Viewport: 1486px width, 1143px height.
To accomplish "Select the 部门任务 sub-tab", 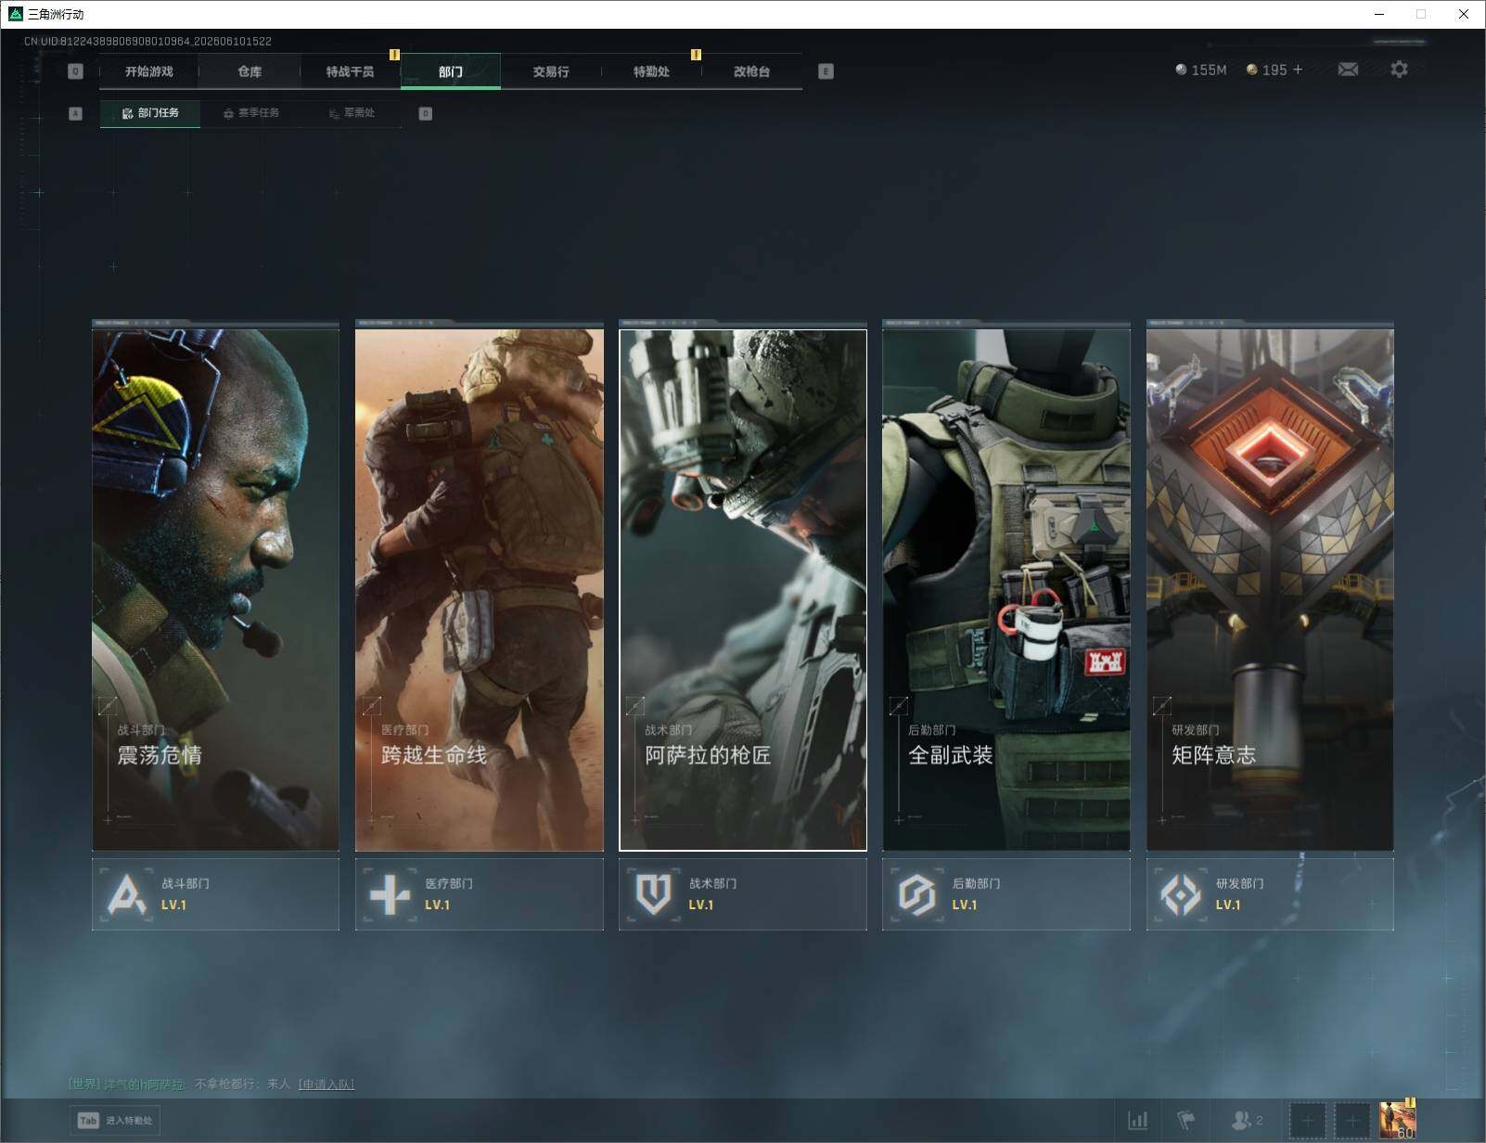I will [x=150, y=113].
